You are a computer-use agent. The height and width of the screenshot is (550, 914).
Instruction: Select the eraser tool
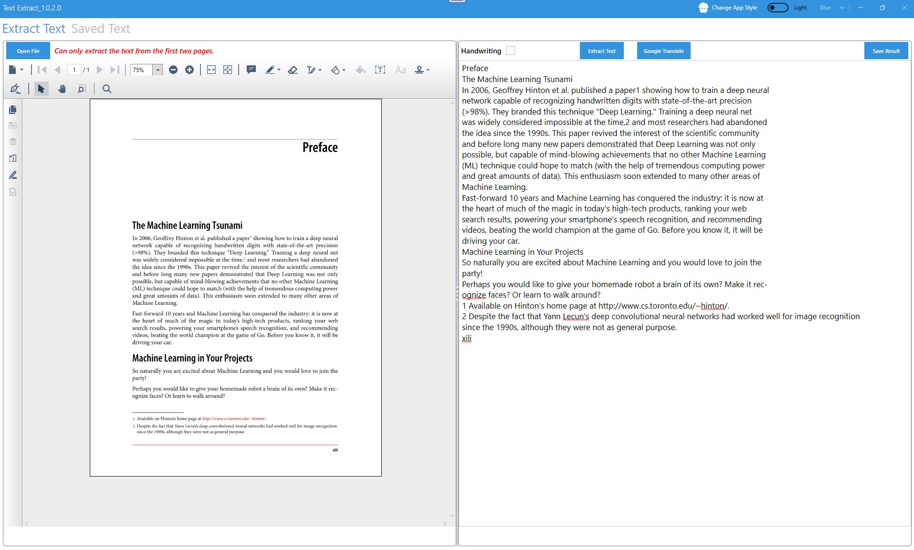[293, 70]
